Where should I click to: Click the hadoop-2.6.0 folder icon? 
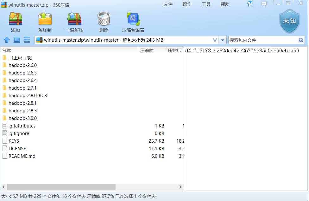coord(4,65)
